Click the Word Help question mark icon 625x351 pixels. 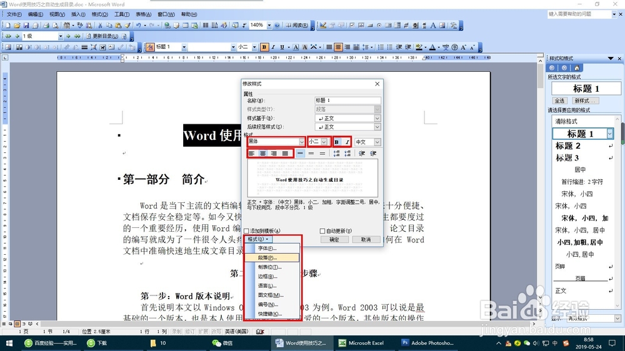277,26
